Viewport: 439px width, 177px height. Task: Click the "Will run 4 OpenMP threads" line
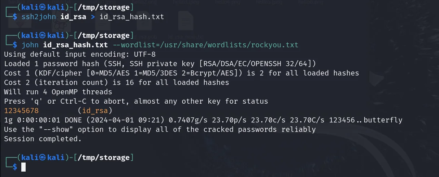(58, 92)
